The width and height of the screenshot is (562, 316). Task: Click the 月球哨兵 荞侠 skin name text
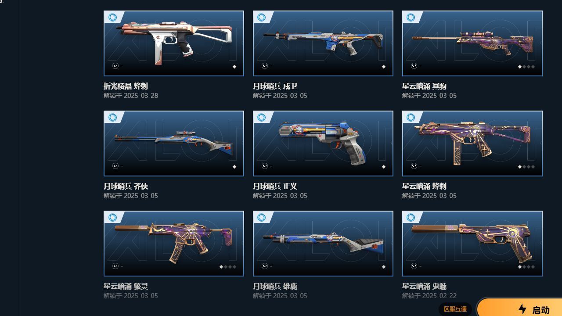click(x=126, y=186)
